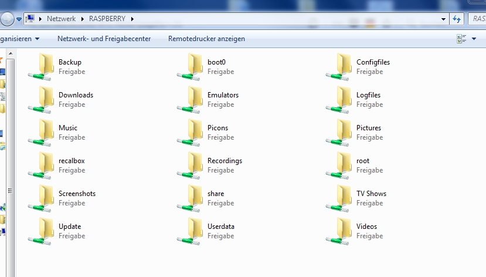The height and width of the screenshot is (277, 486).
Task: Open the Configfiles shared folder icon
Action: point(338,67)
